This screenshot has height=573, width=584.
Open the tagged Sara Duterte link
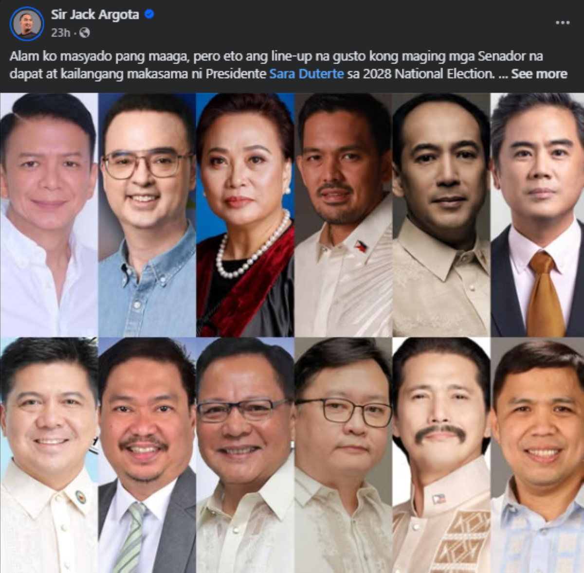(307, 74)
